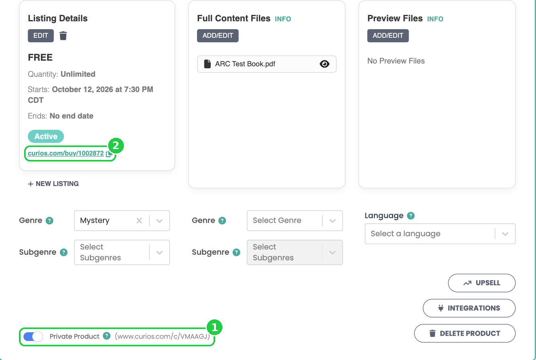
Task: Click Starts October 12, 2026 date text
Action: 90,95
